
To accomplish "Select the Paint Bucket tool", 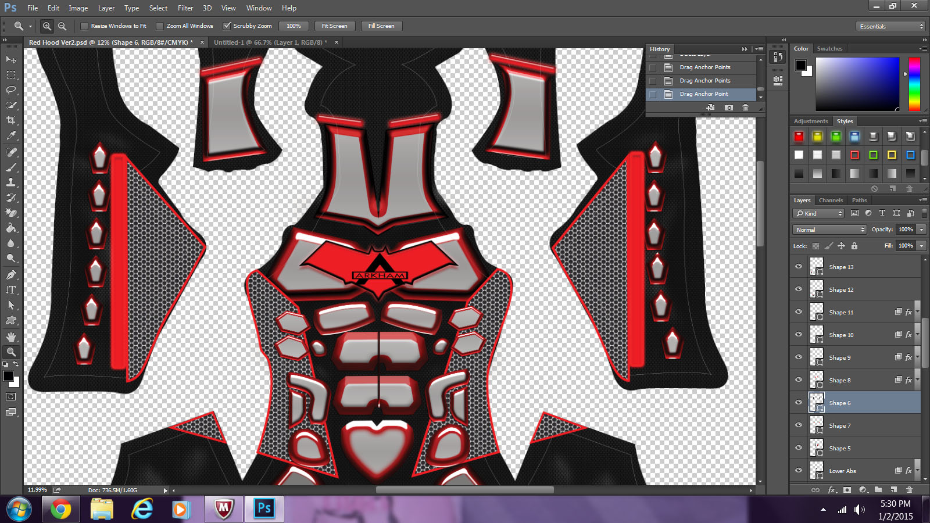I will click(x=11, y=228).
